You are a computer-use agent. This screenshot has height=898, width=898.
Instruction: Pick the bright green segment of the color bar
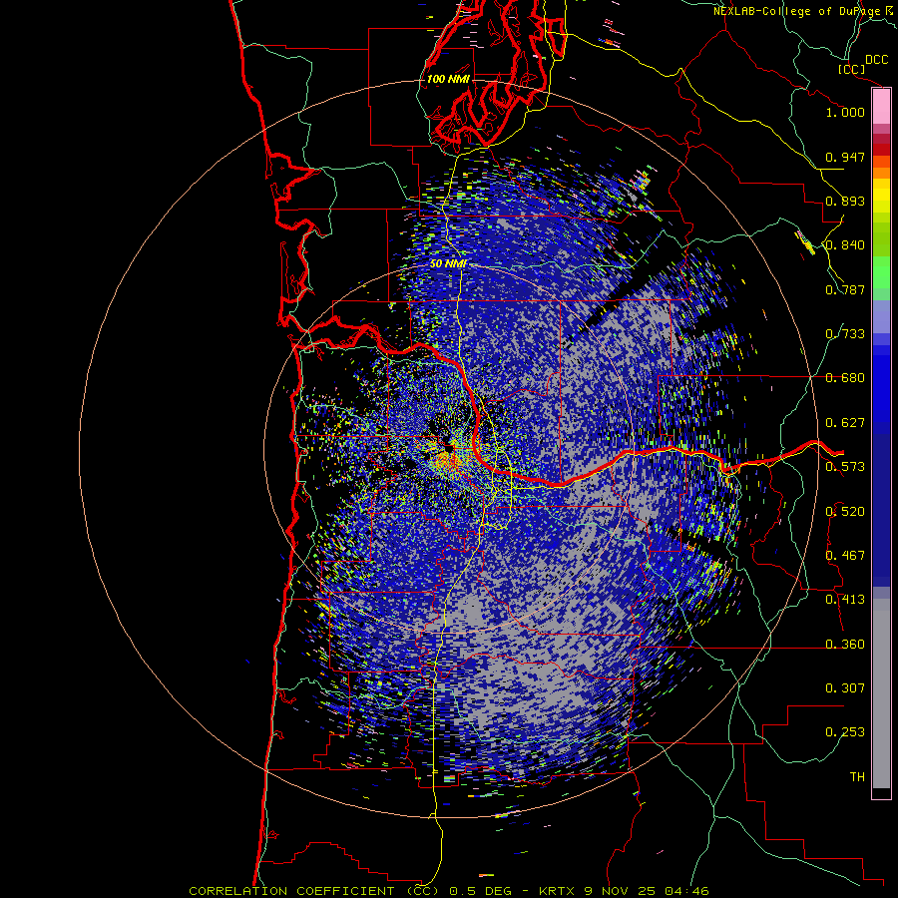click(x=881, y=272)
